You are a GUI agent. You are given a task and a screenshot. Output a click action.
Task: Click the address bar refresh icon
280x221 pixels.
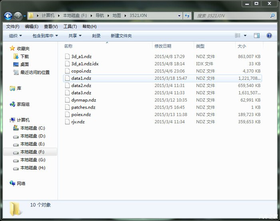[187, 16]
